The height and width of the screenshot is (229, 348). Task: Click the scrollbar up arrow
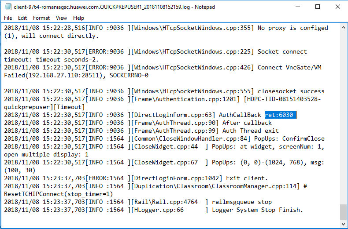point(343,27)
